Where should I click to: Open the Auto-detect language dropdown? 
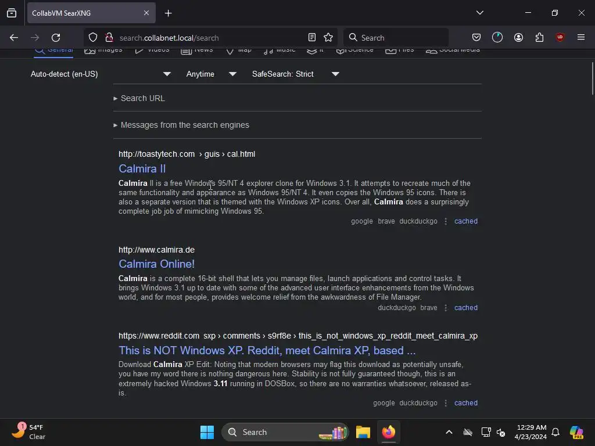pos(101,74)
